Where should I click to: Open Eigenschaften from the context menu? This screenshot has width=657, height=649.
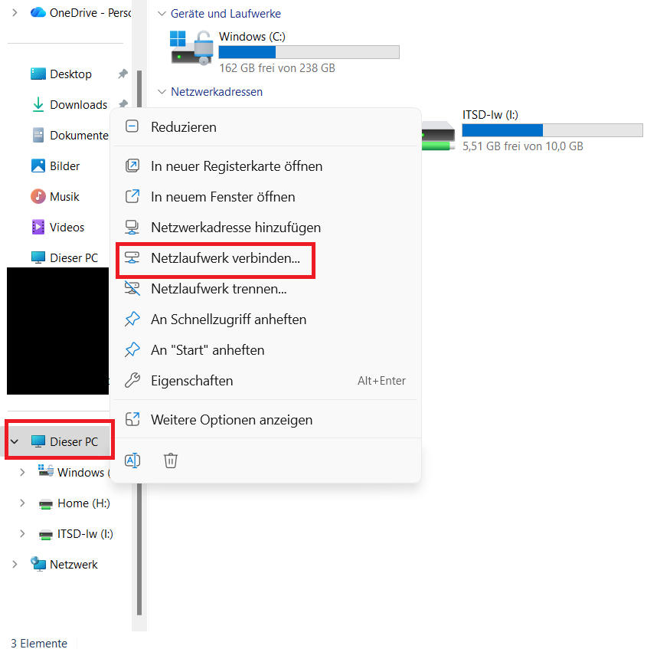pos(191,381)
